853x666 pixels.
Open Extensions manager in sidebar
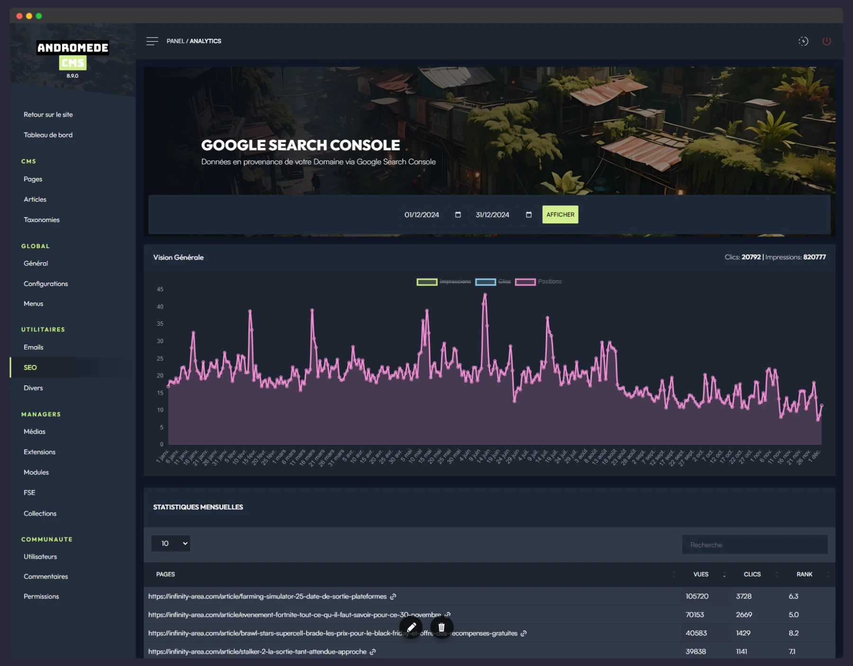point(40,452)
